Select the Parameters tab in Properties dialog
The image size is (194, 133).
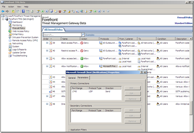pos(83,78)
